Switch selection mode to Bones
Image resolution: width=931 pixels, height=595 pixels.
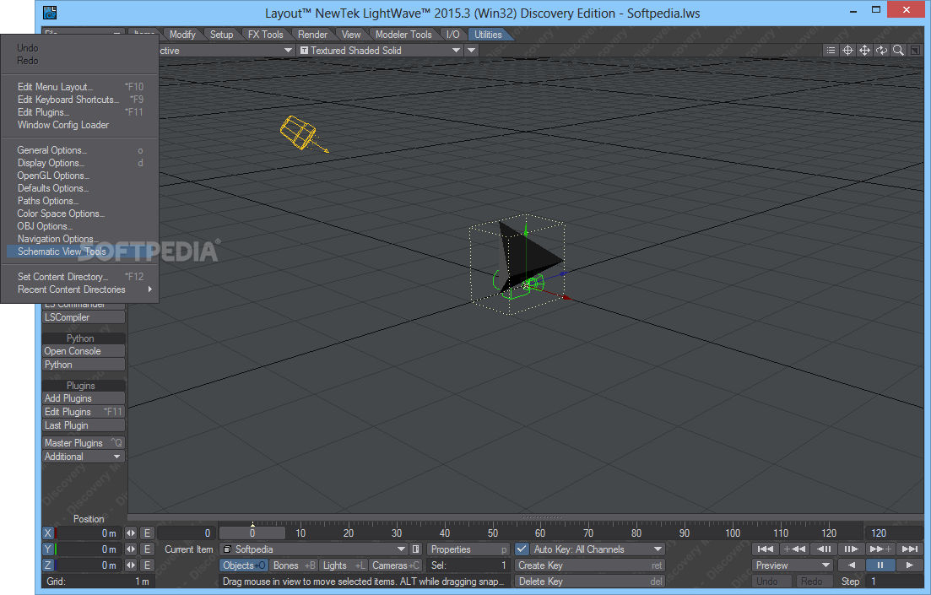click(294, 565)
